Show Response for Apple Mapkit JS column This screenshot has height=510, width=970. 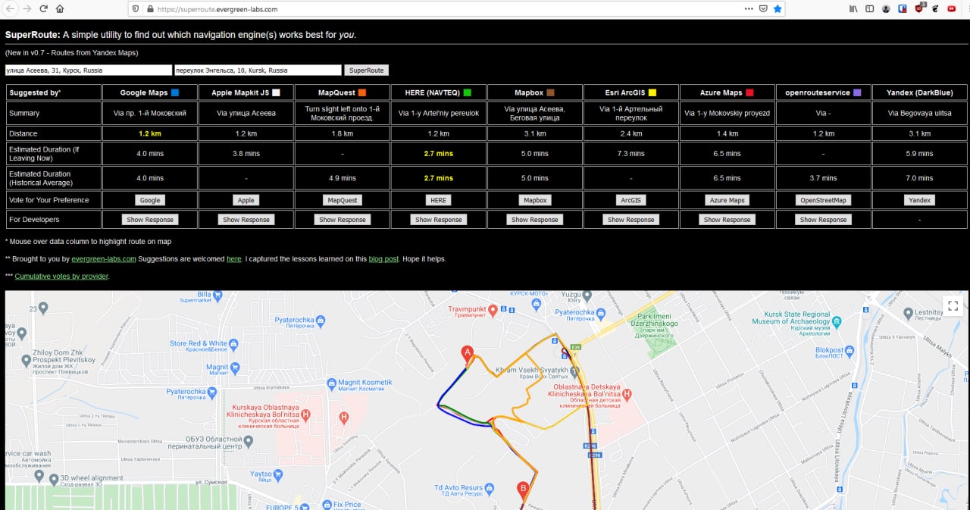(246, 219)
